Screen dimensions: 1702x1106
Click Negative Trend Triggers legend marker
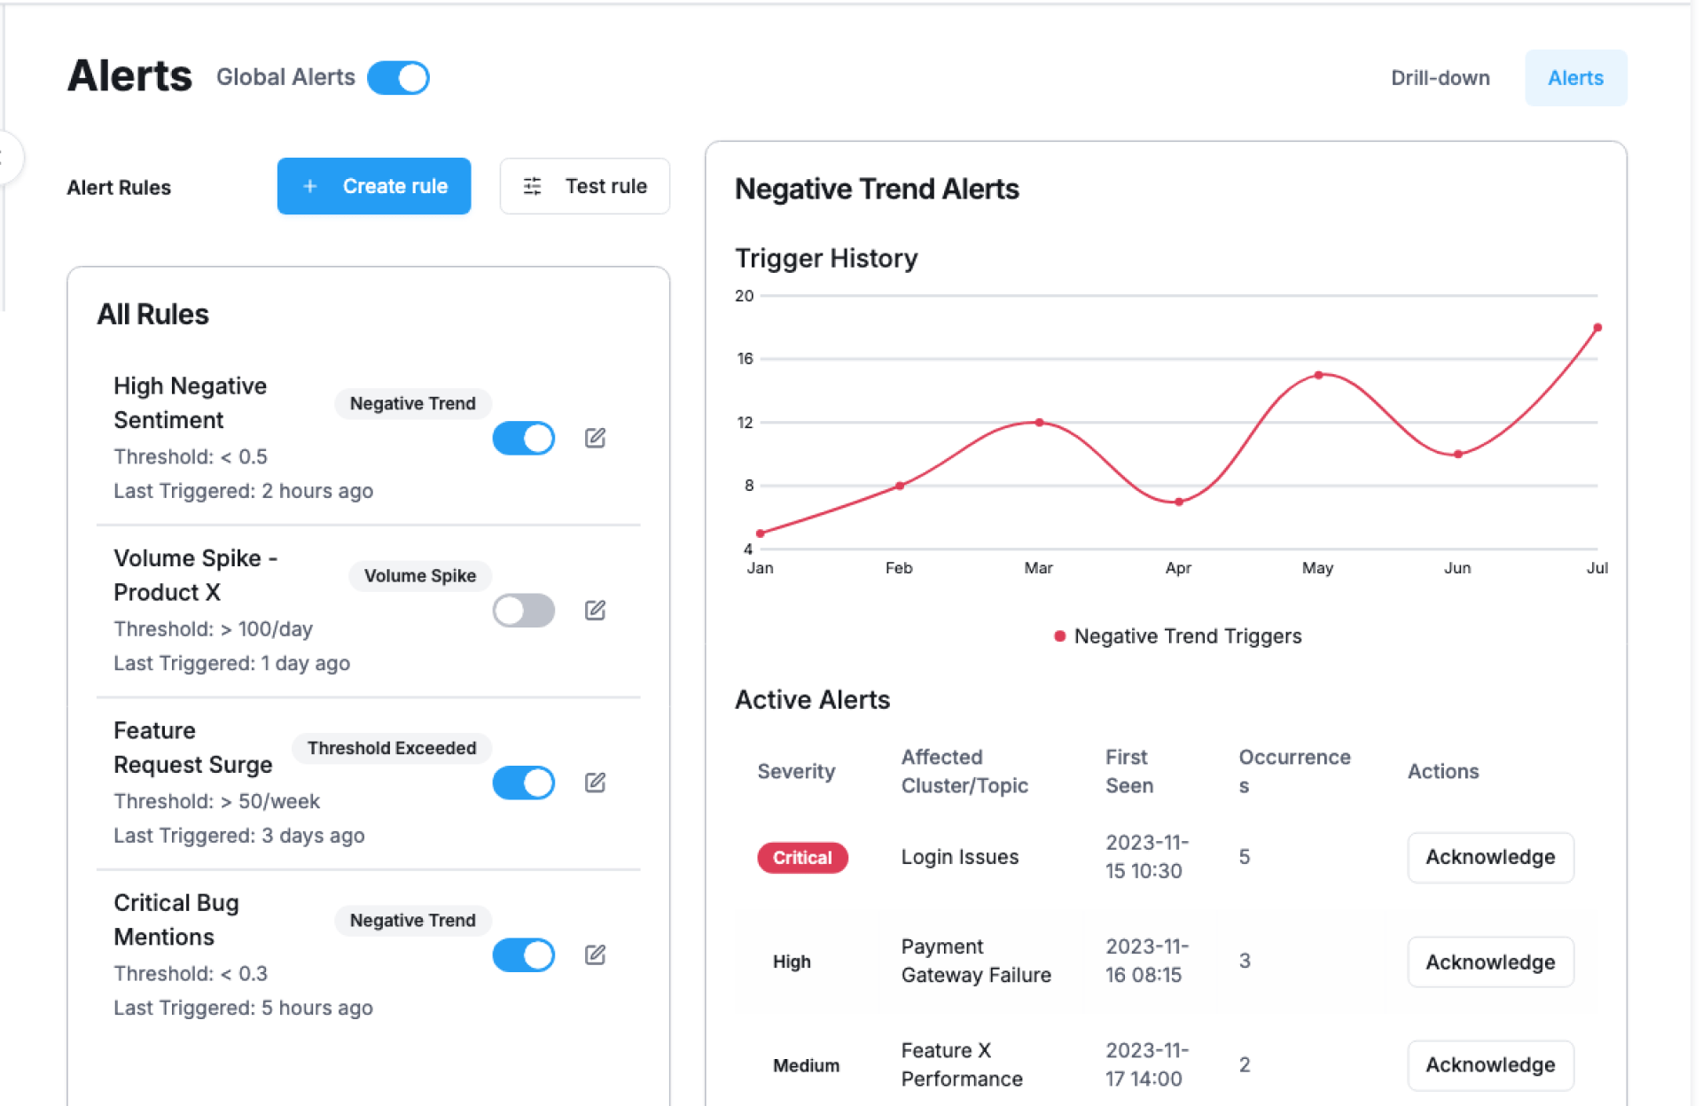point(1059,636)
